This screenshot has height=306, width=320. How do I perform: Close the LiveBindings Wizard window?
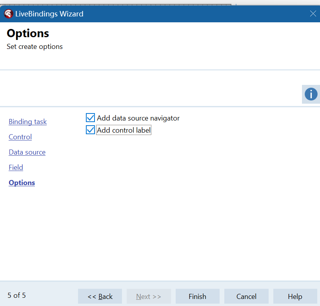313,14
